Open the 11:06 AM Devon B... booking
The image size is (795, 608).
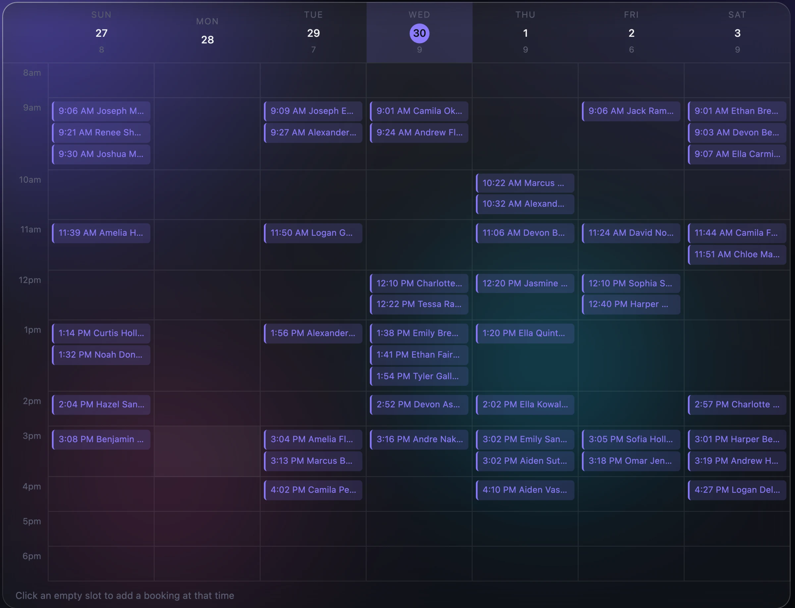(x=525, y=233)
